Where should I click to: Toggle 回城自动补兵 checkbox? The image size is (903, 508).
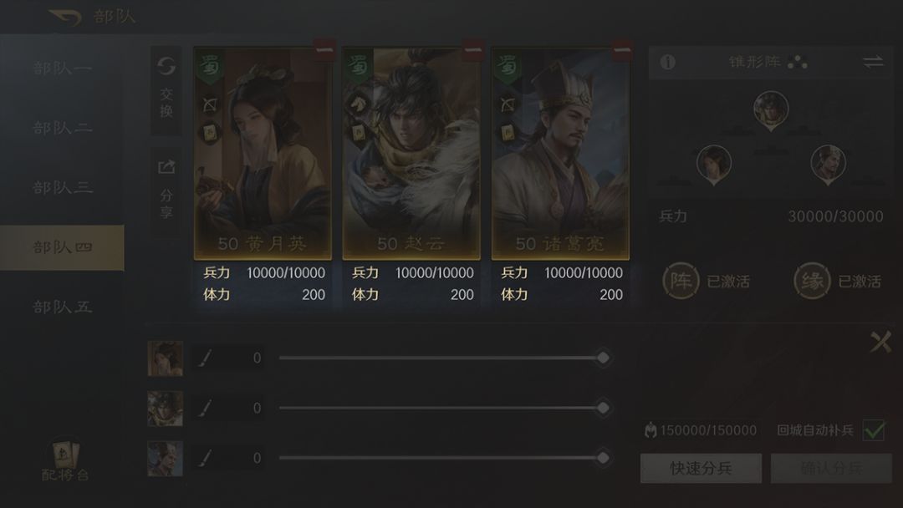[x=873, y=429]
